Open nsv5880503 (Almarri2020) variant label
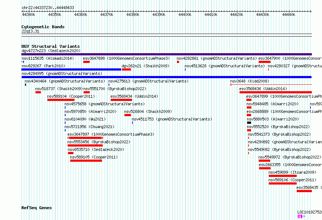The width and height of the screenshot is (322, 220). tap(273, 119)
